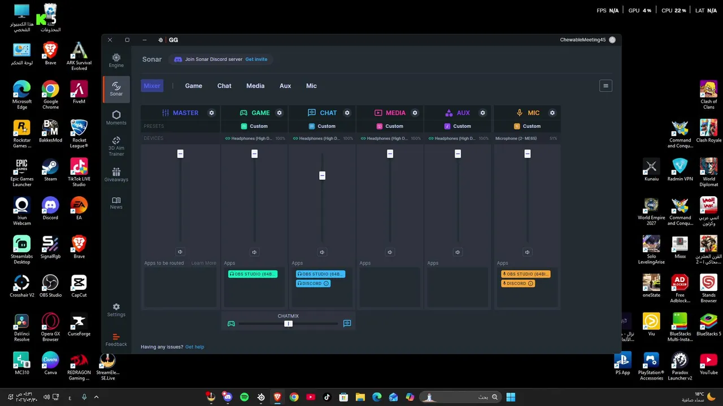Switch to the Chat tab
The width and height of the screenshot is (723, 406).
pos(224,86)
